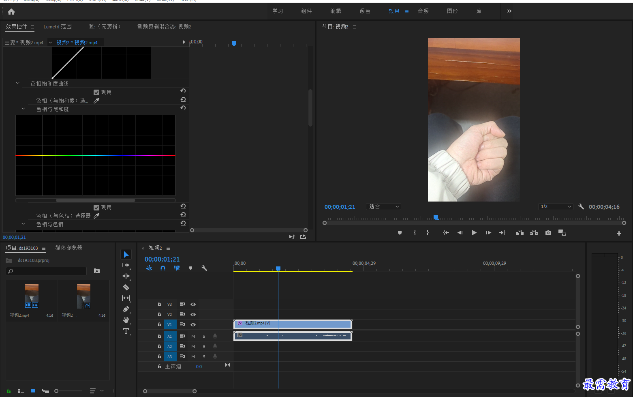Open the Lumetri 范围 tab
633x397 pixels.
click(58, 26)
